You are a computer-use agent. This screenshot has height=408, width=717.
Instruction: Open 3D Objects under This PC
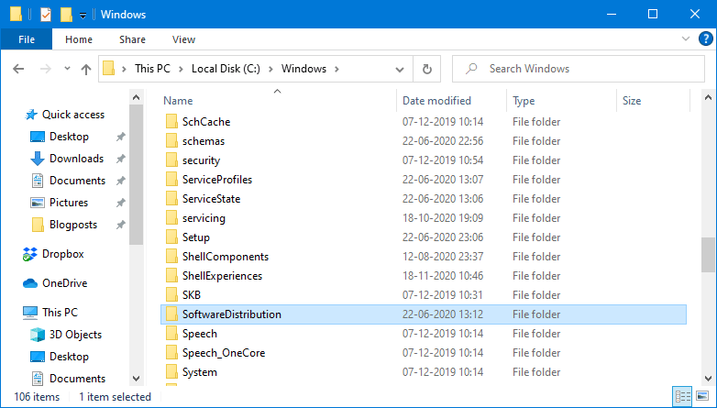(x=75, y=335)
